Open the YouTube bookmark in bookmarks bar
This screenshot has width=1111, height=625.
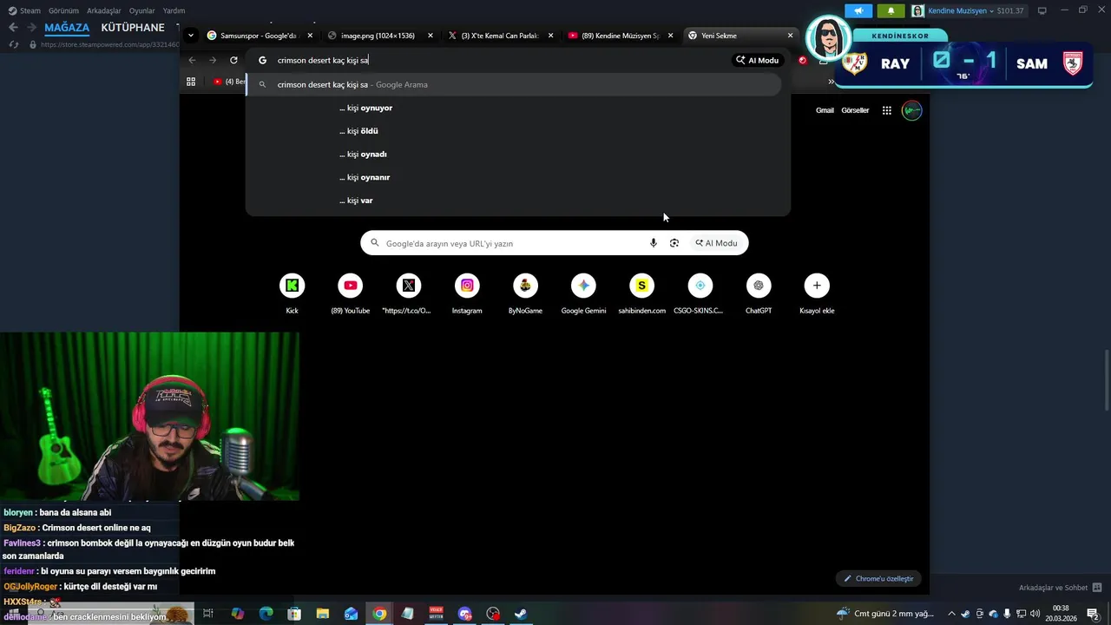pyautogui.click(x=229, y=82)
